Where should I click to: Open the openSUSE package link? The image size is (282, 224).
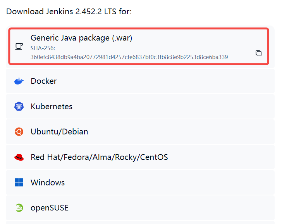pos(50,208)
